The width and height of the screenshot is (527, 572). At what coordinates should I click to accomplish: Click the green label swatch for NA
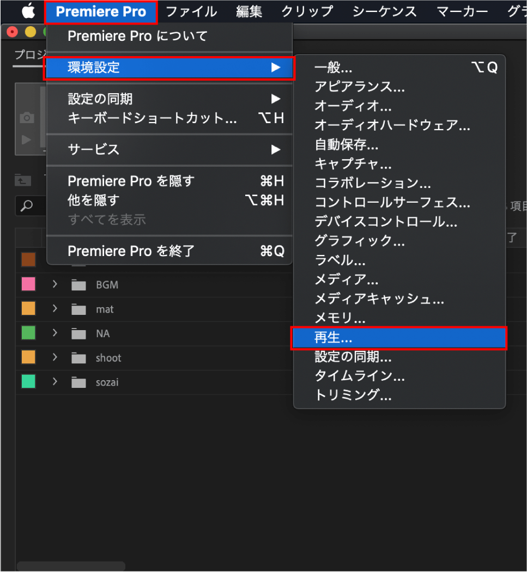28,333
